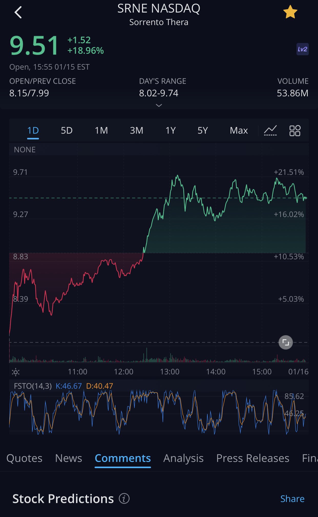Viewport: 318px width, 517px height.
Task: Tap the K:46.67 stochastic value
Action: click(x=69, y=386)
